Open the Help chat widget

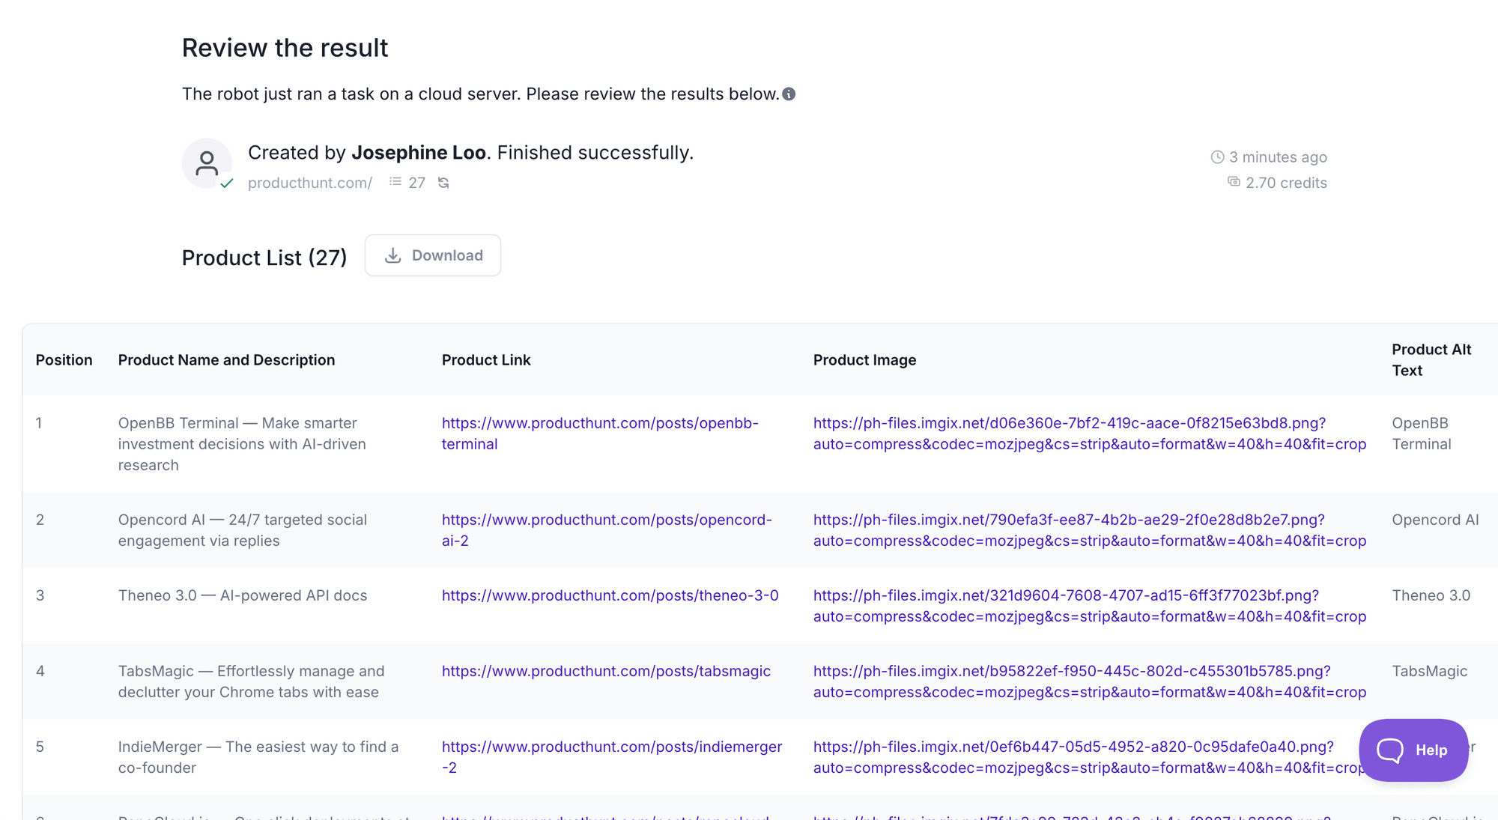coord(1413,750)
